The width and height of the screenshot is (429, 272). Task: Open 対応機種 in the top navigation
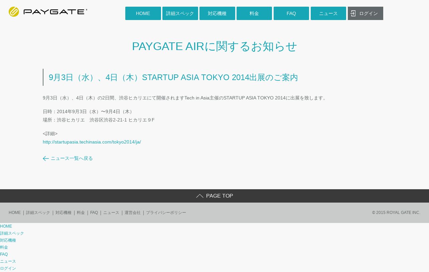217,13
